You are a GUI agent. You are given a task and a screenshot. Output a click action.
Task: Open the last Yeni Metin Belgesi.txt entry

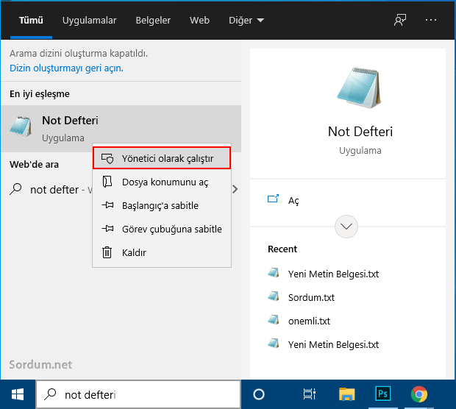coord(333,345)
